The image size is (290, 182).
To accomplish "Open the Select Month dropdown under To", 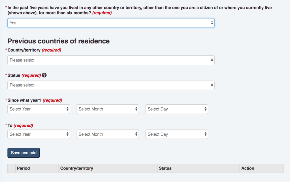I will pos(108,134).
